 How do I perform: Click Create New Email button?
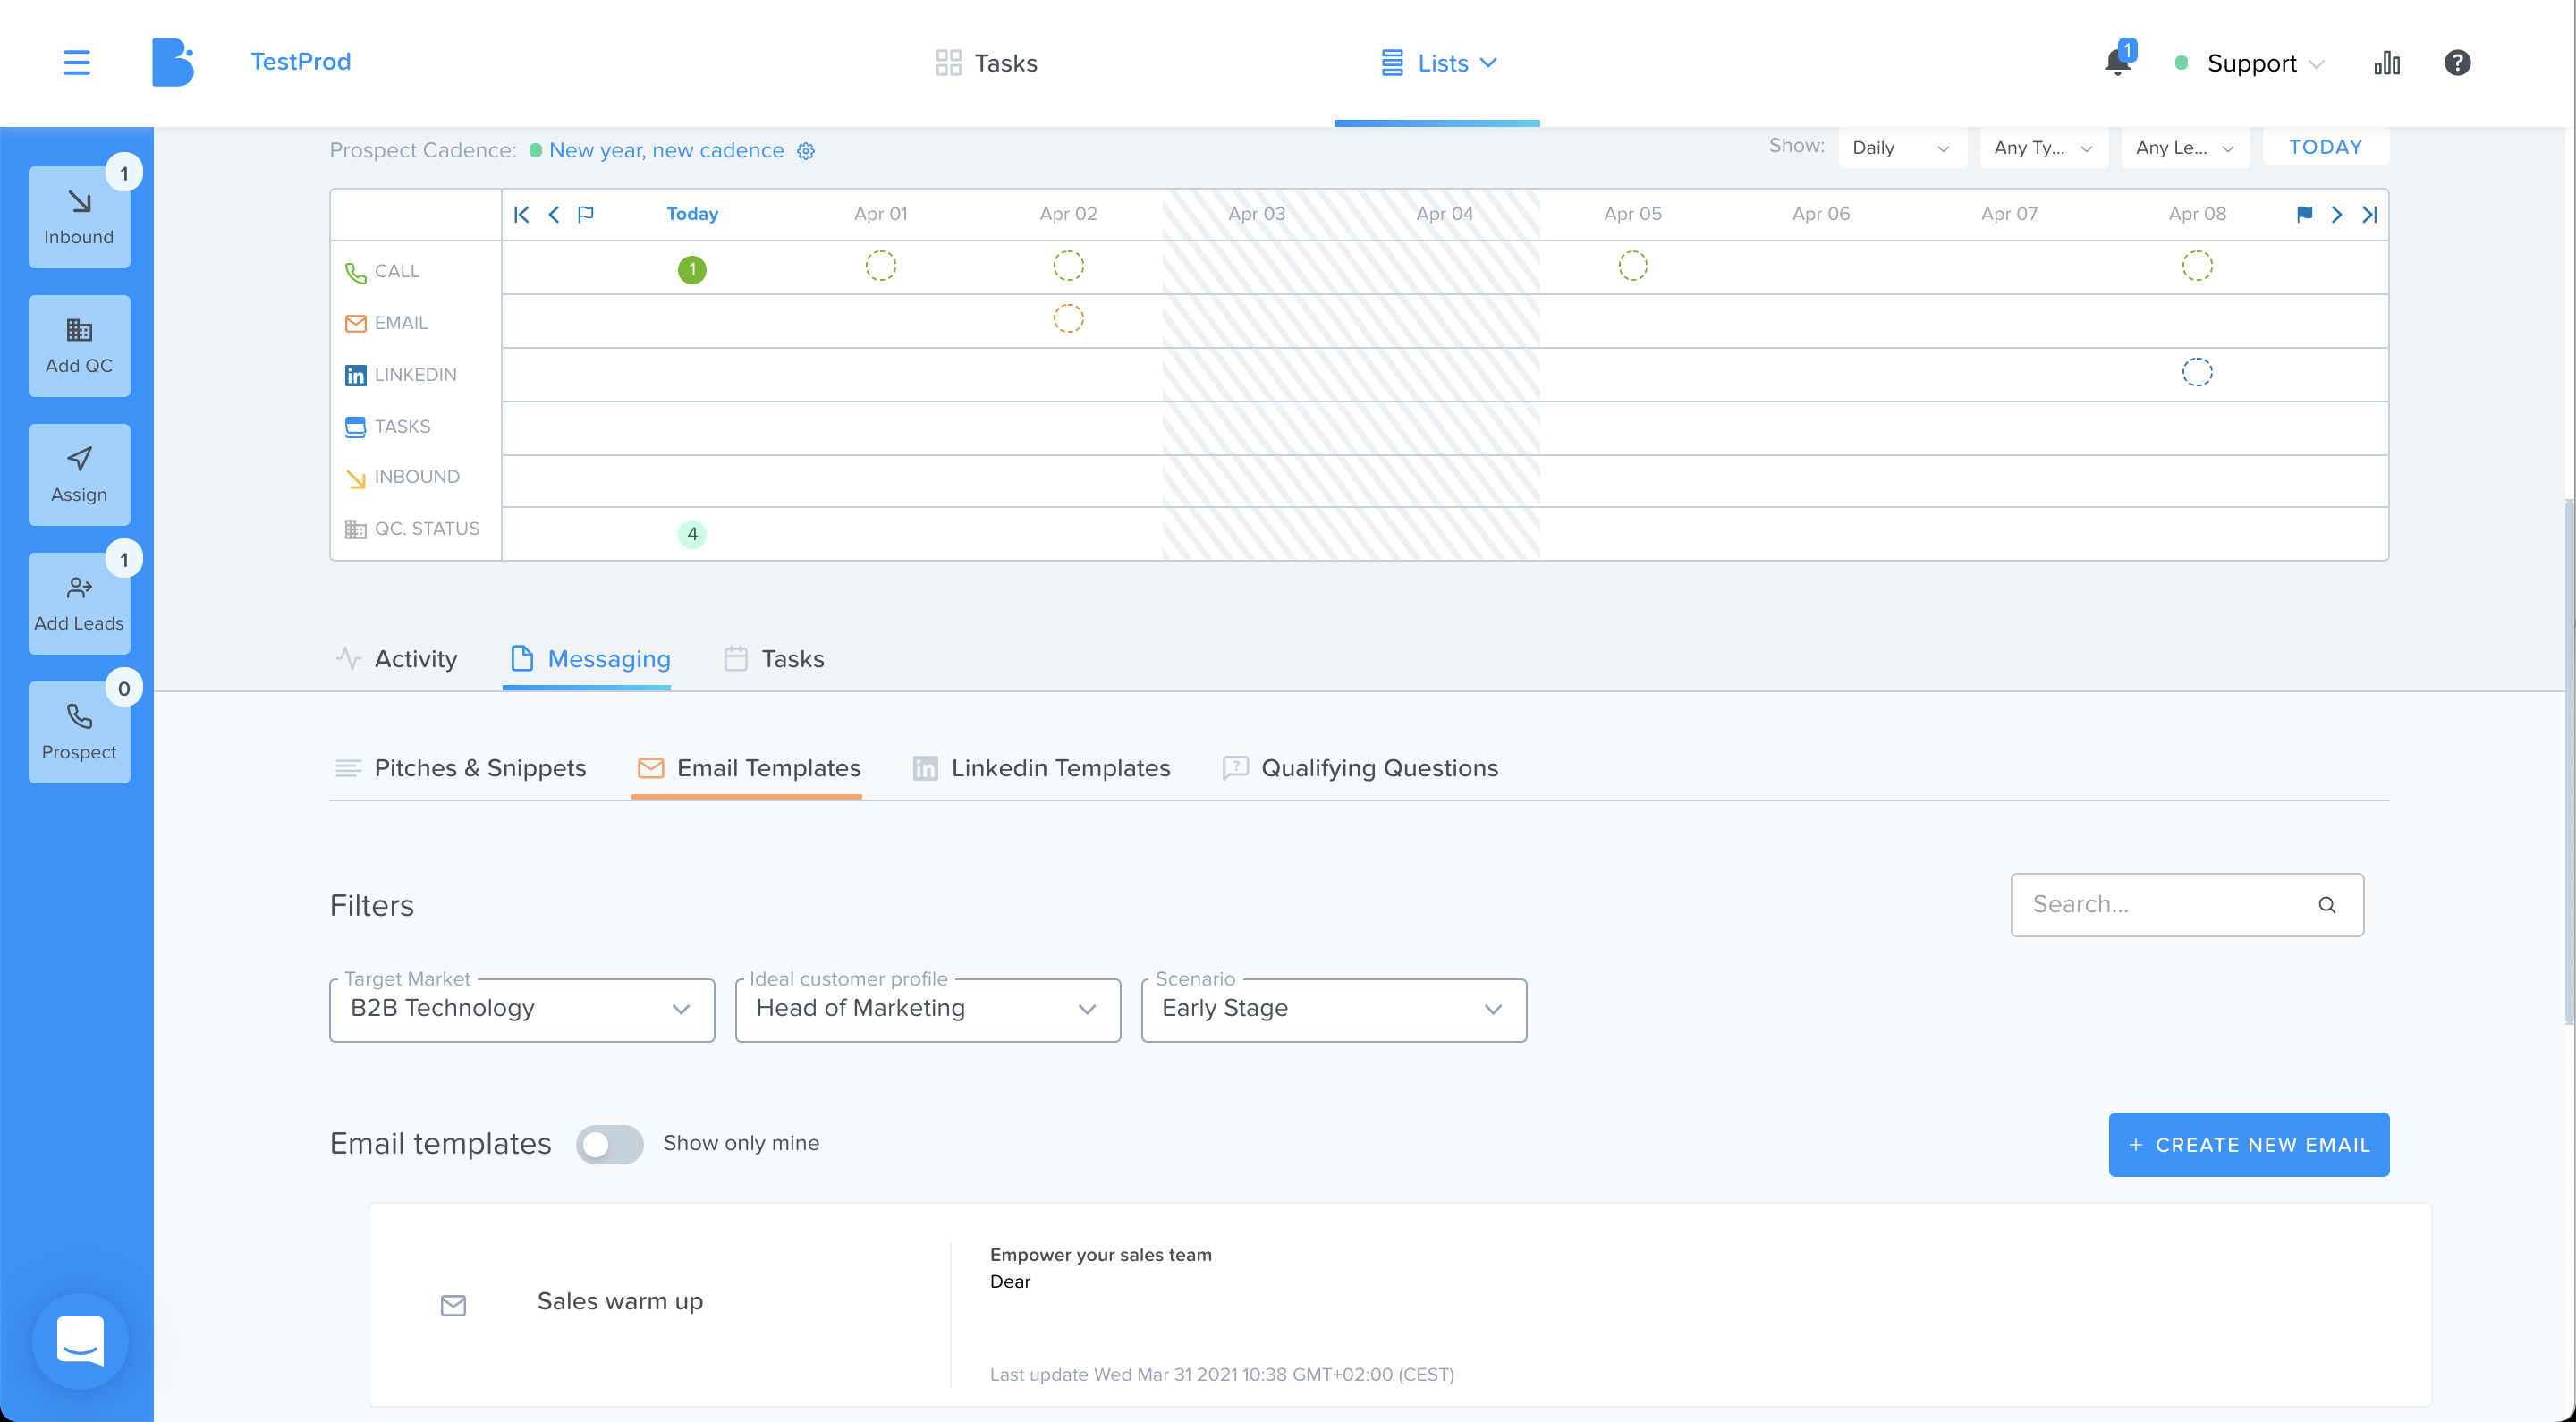tap(2248, 1145)
